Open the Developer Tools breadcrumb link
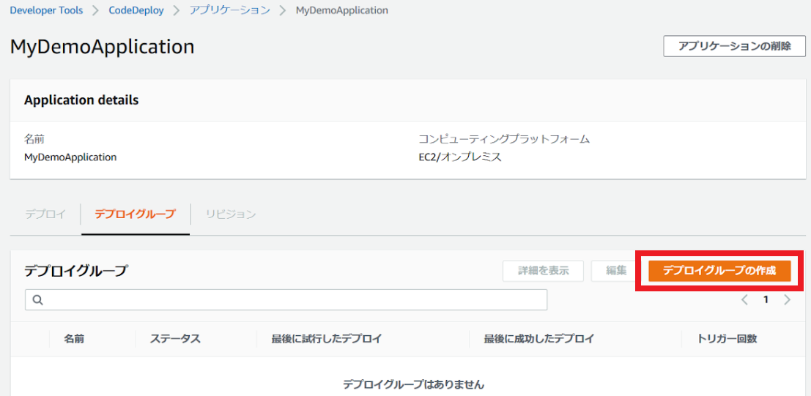This screenshot has height=396, width=811. [46, 10]
